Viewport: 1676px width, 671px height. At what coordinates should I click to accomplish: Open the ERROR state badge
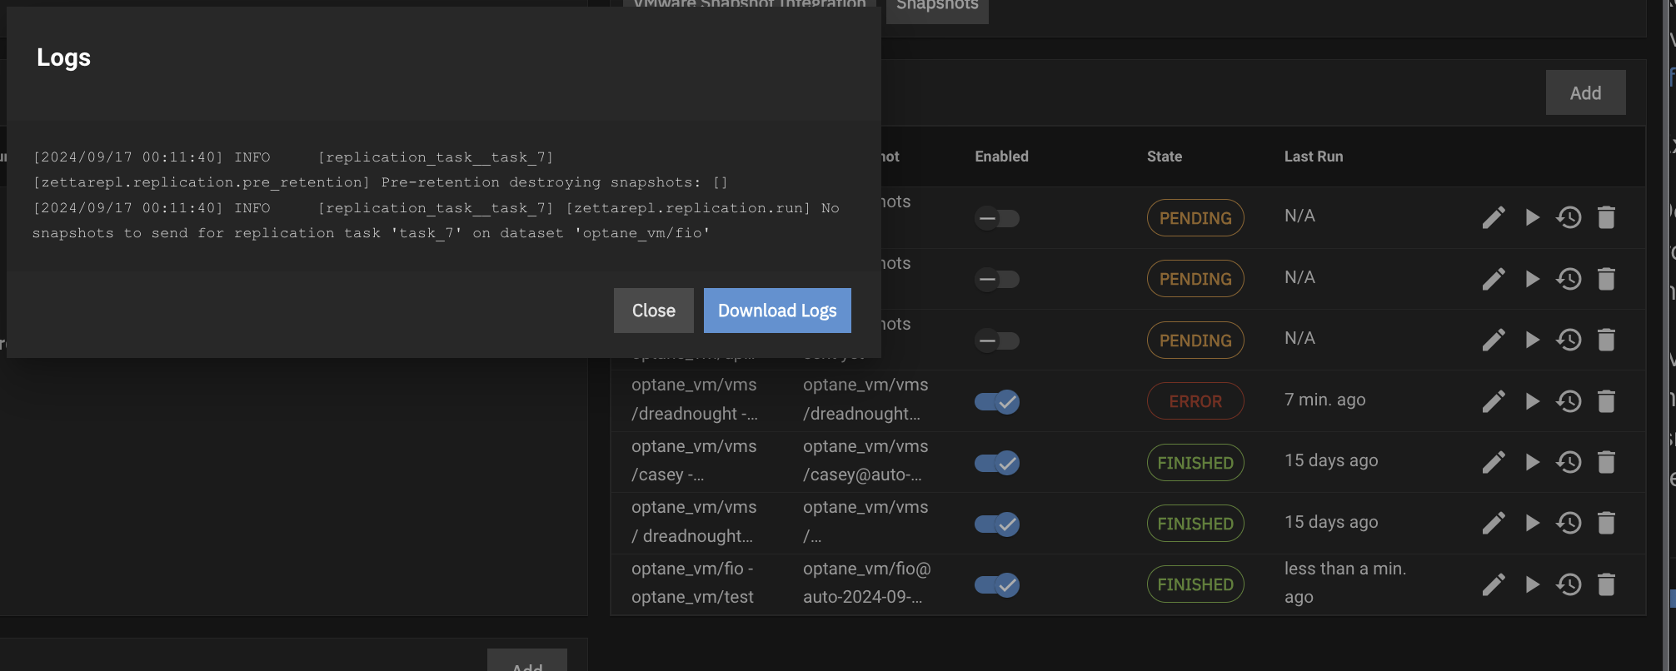click(x=1195, y=401)
